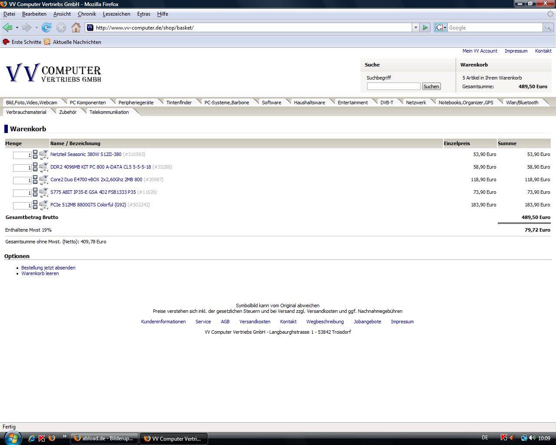Screen dimensions: 556x445
Task: Click the cart icon beside S775 ABIT IP35-E
Action: pyautogui.click(x=43, y=192)
